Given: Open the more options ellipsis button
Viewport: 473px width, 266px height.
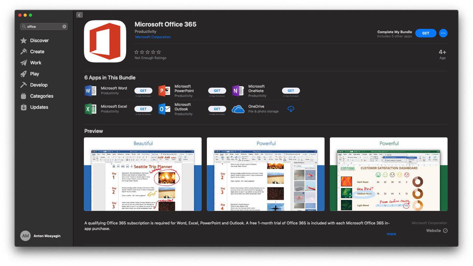Looking at the screenshot, I should (443, 33).
